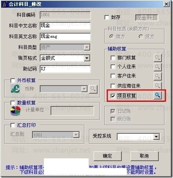This screenshot has height=178, width=173.
Task: Click the pie chart quantity icon
Action: 15,111
